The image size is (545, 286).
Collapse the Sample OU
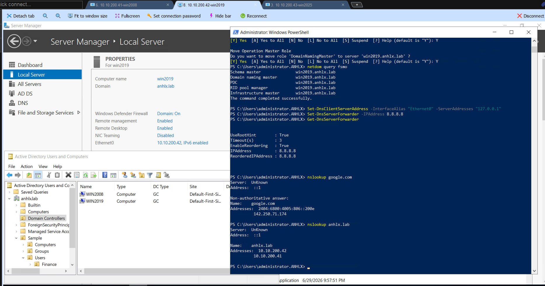click(x=16, y=238)
